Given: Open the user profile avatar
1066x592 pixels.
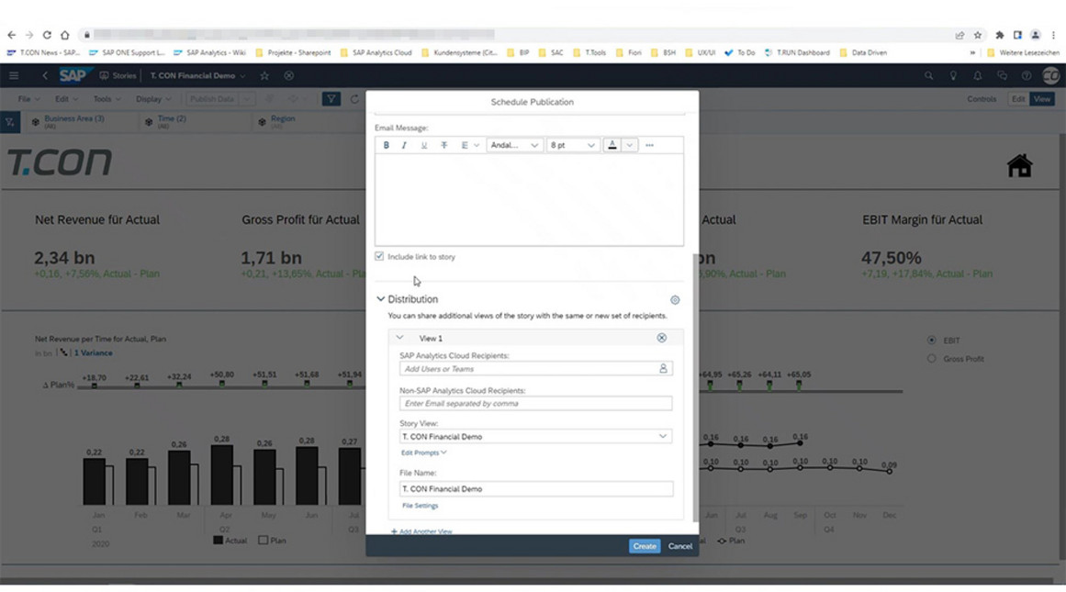Looking at the screenshot, I should tap(1051, 75).
